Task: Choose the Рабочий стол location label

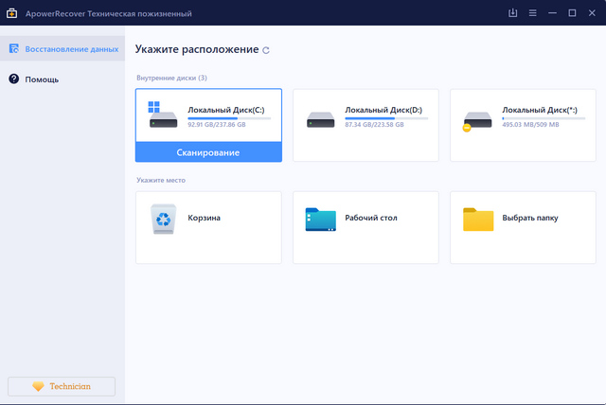Action: 371,218
